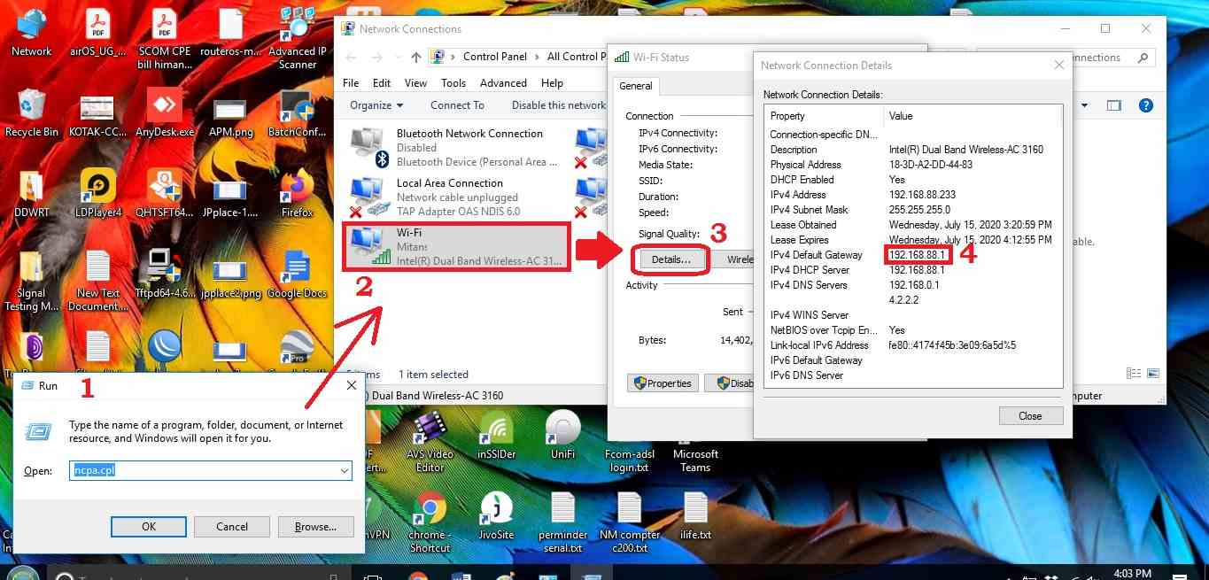Screen dimensions: 1209x580
Task: Open the Organize dropdown menu
Action: pos(376,105)
